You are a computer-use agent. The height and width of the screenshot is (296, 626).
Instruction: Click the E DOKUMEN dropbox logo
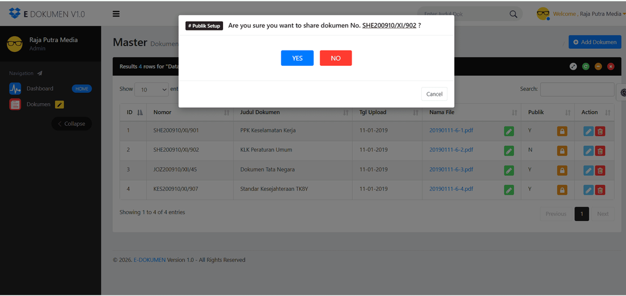pos(15,13)
